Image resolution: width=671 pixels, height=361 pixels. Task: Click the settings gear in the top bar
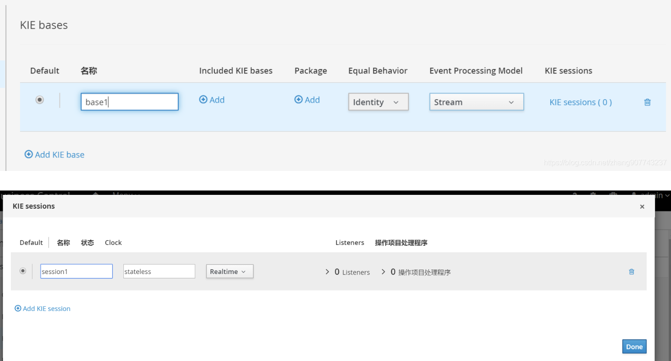coord(592,195)
